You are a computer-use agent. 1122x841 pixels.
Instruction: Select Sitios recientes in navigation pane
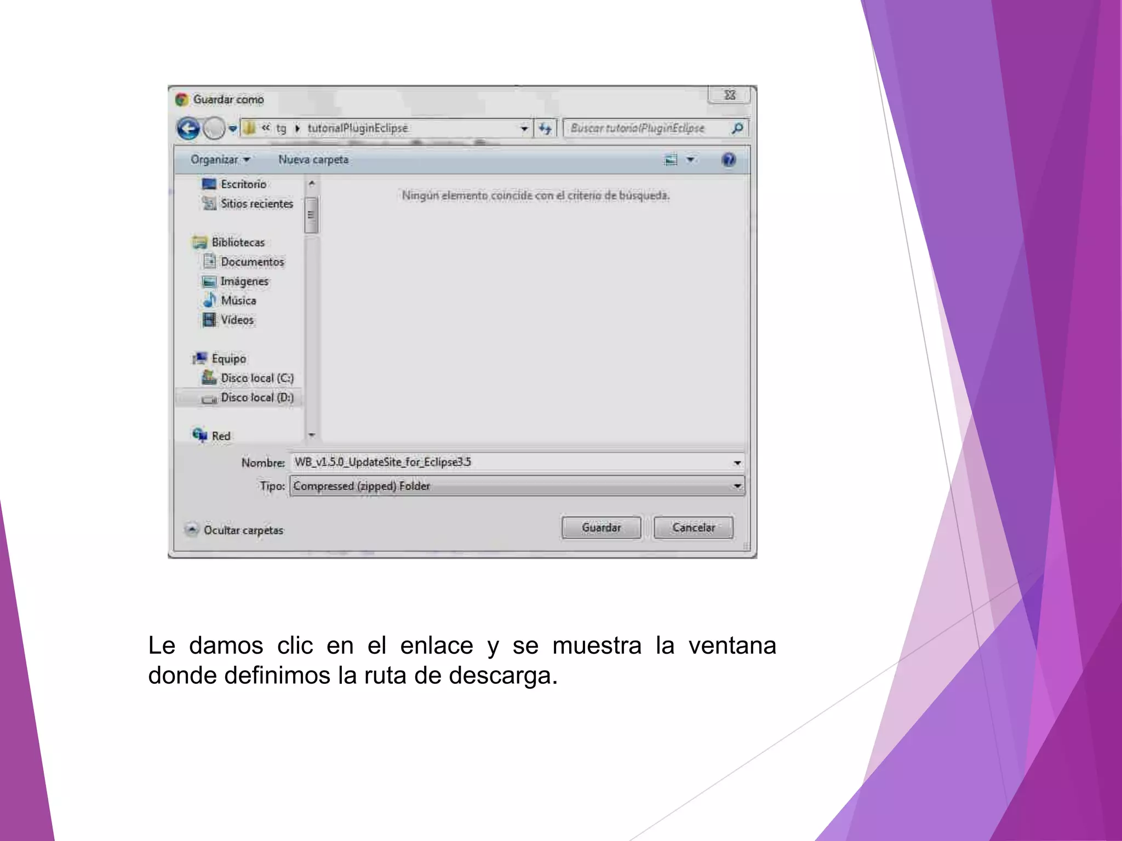[256, 204]
